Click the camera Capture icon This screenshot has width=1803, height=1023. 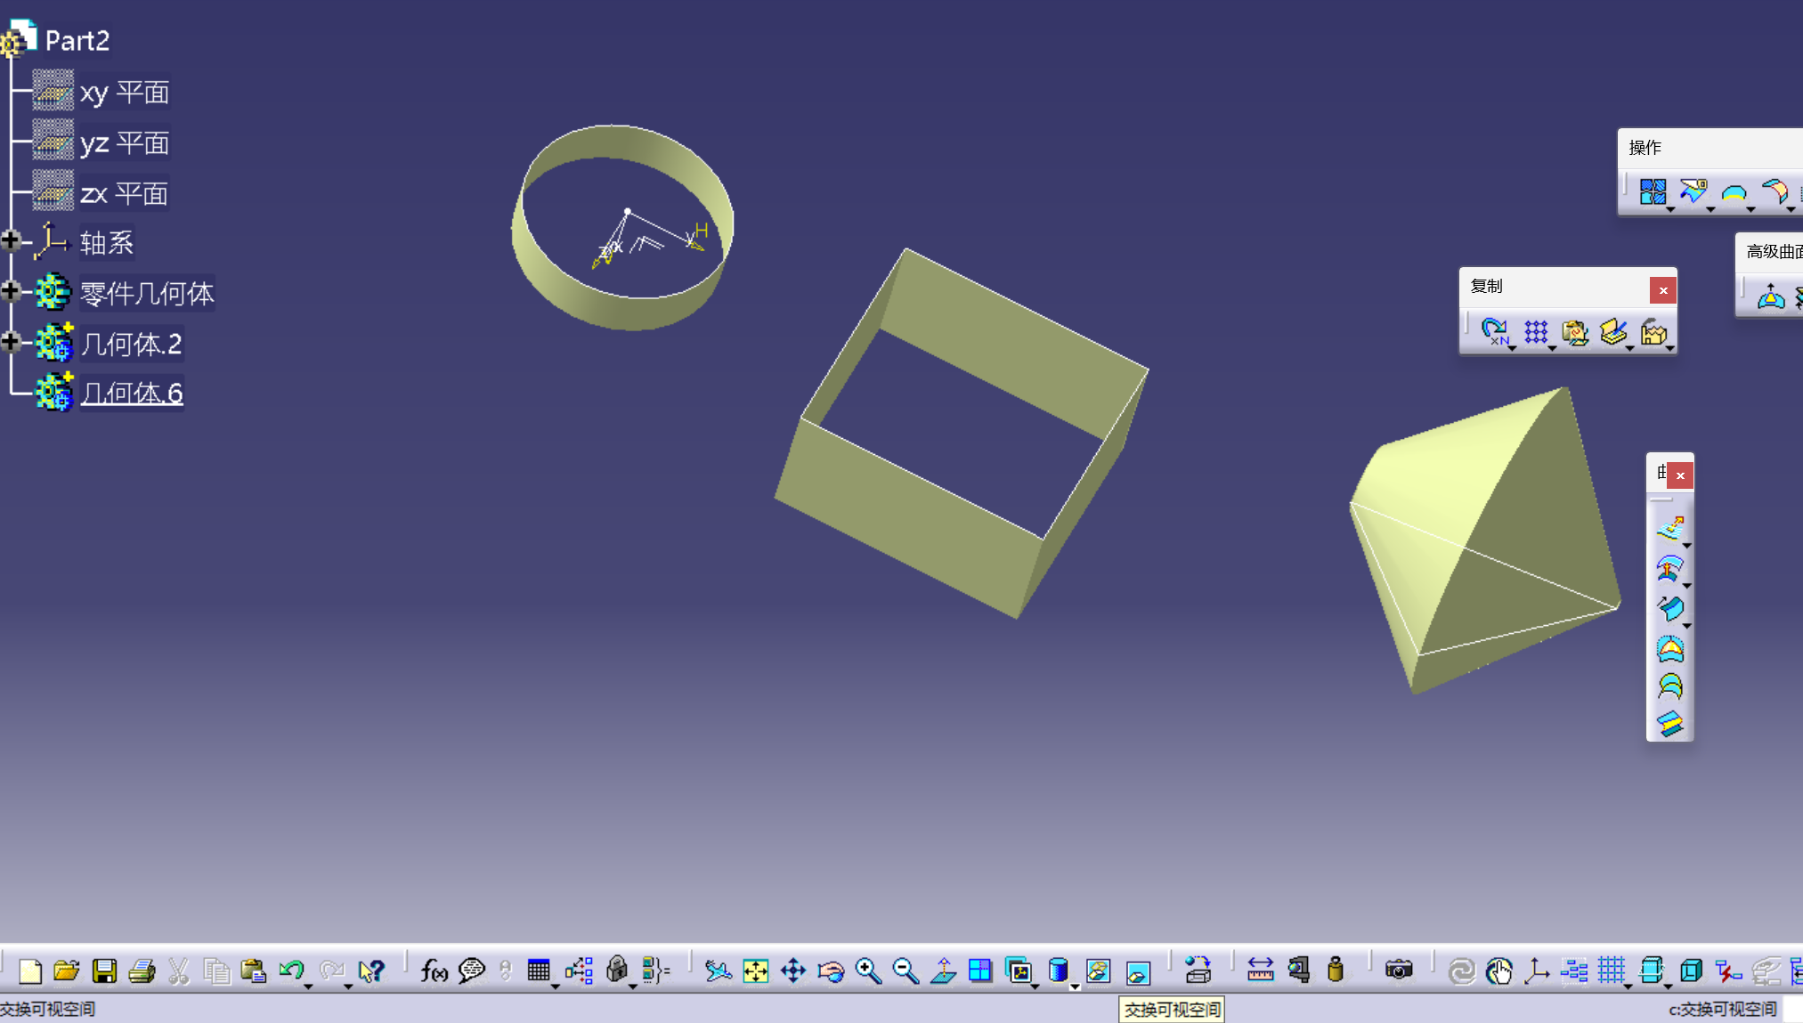tap(1399, 970)
